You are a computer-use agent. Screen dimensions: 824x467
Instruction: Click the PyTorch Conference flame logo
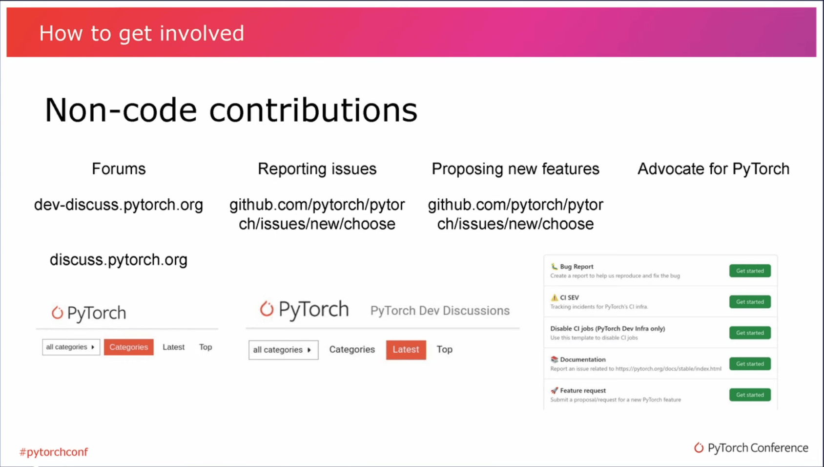[699, 448]
